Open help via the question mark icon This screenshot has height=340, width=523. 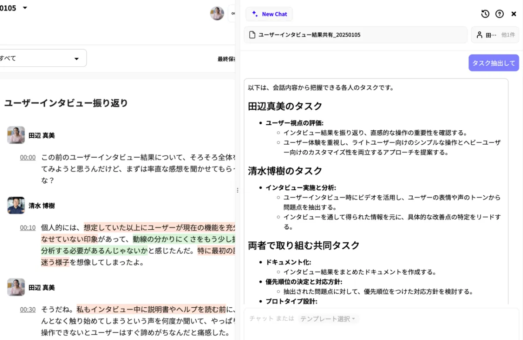pos(499,14)
